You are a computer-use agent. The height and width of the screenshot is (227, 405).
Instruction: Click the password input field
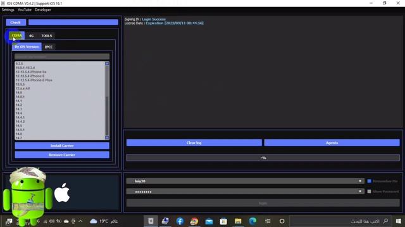[x=245, y=192]
